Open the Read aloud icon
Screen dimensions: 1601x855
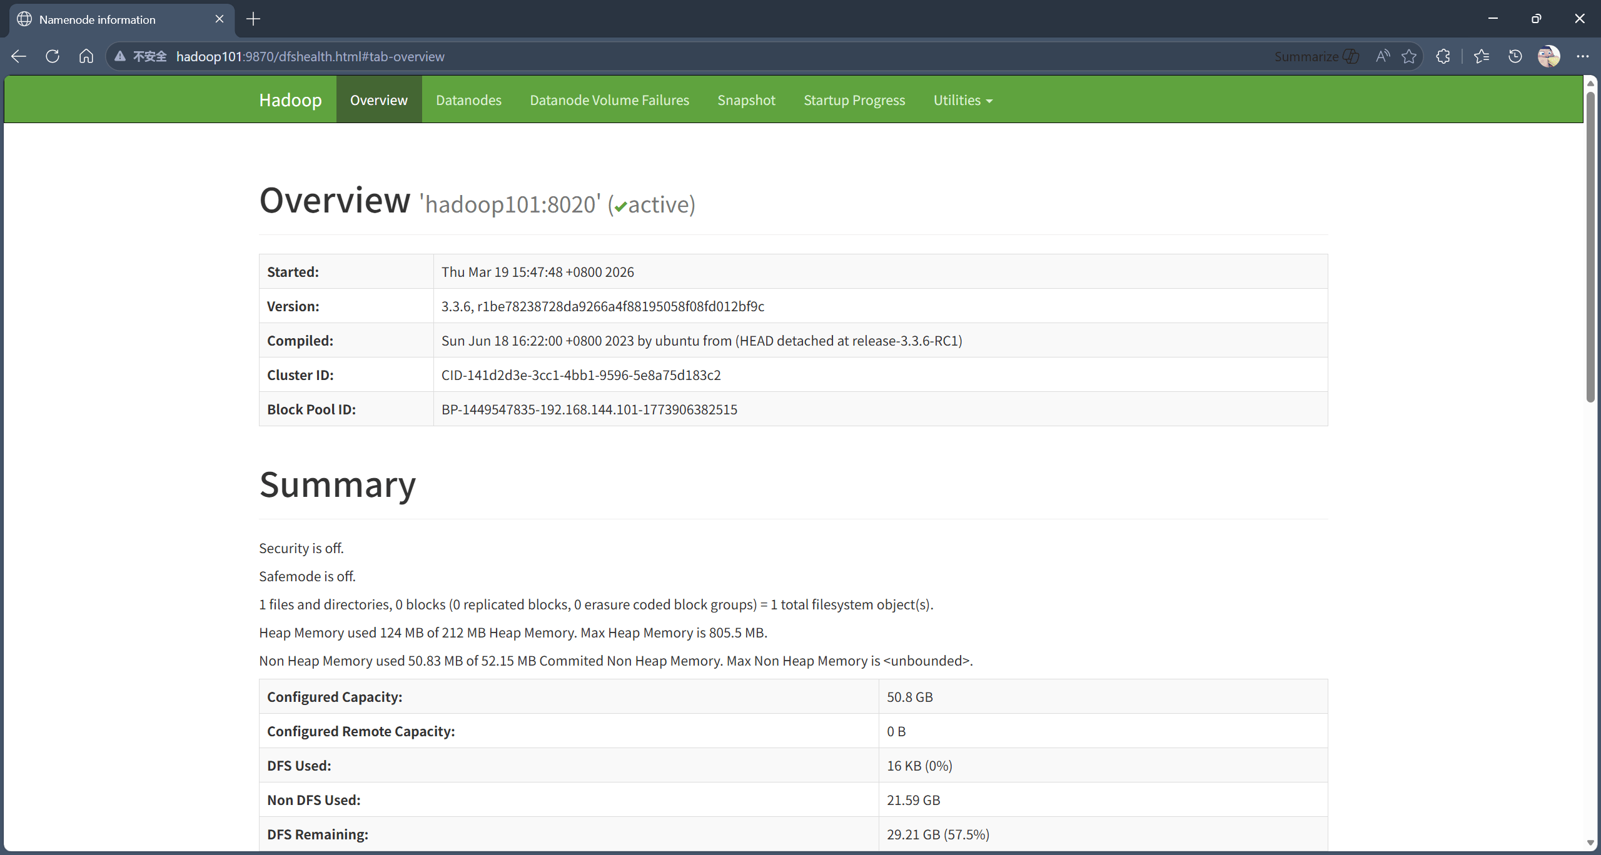[1383, 56]
